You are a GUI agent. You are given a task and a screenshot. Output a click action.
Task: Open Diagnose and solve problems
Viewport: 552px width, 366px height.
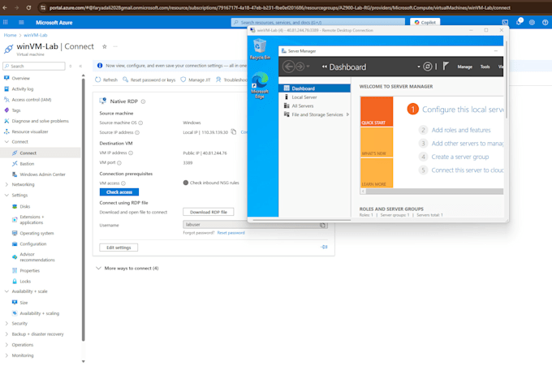[40, 121]
